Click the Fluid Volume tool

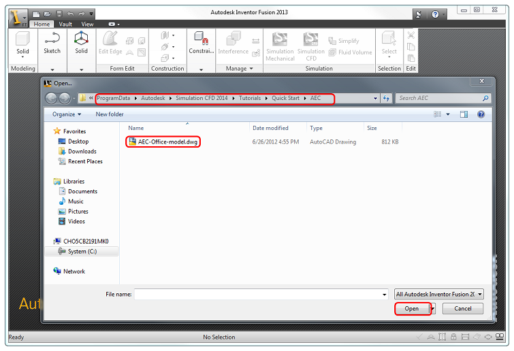pyautogui.click(x=350, y=52)
